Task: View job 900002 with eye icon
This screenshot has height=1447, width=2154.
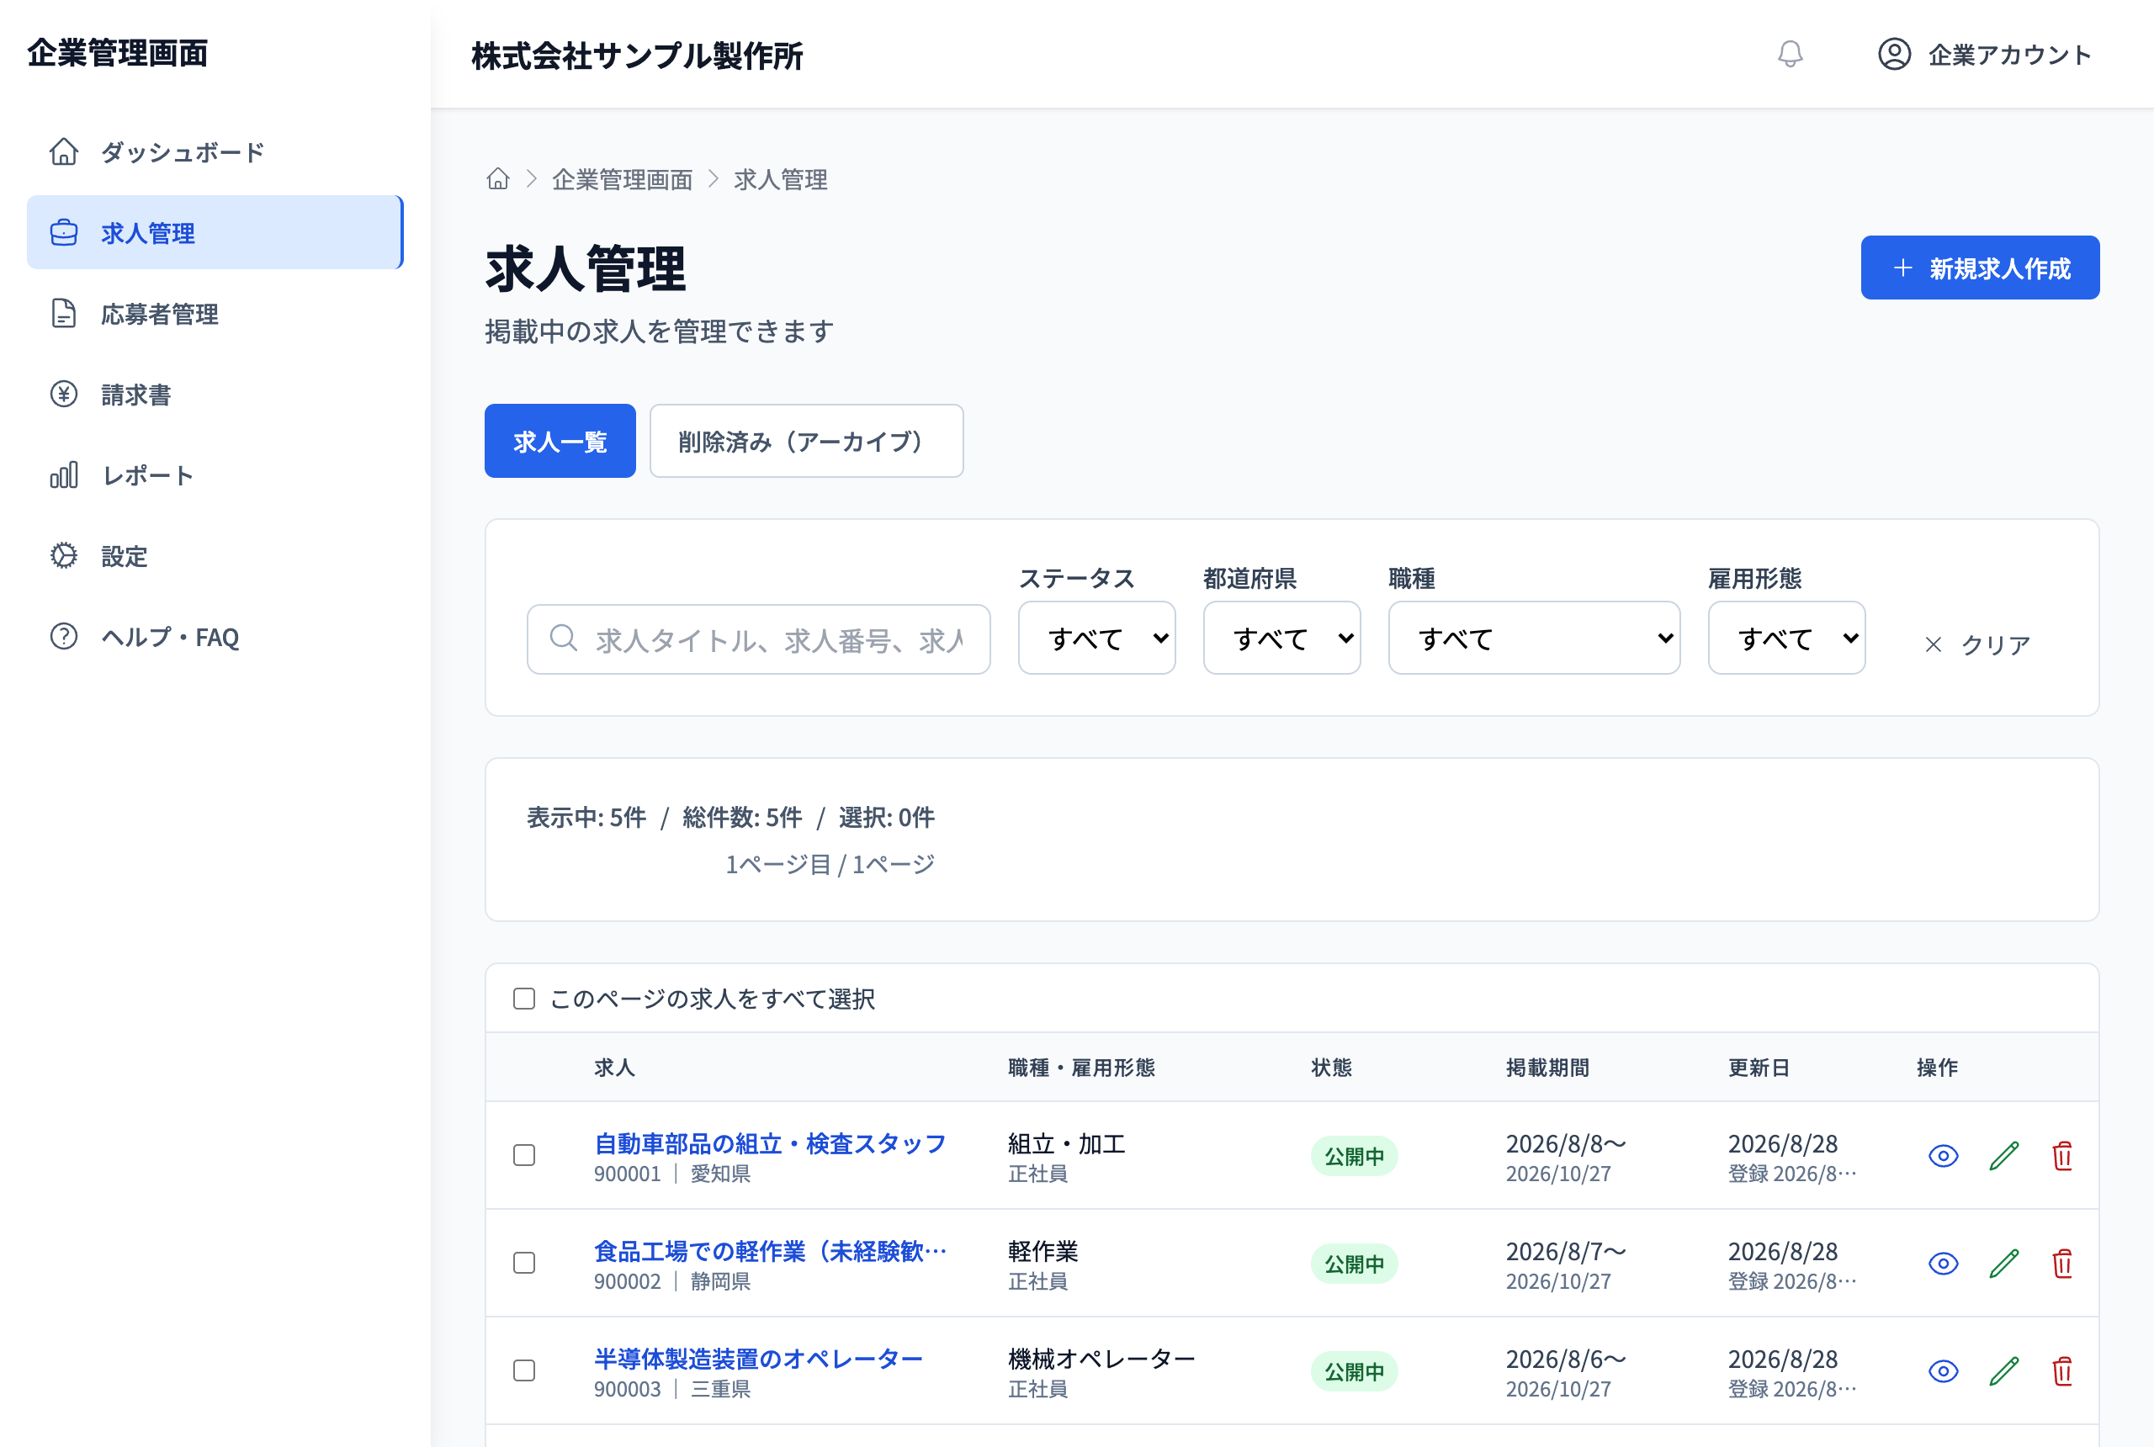Action: pos(1943,1264)
